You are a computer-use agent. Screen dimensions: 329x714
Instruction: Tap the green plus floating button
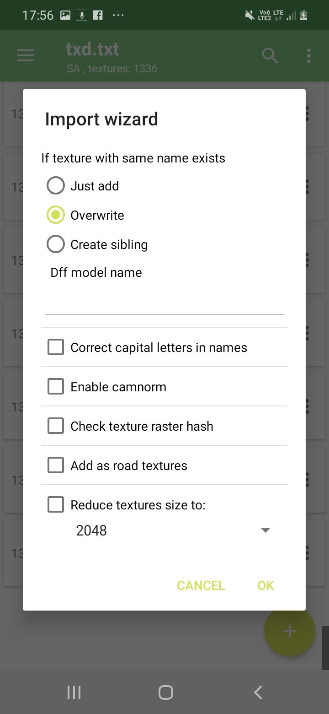tap(290, 631)
